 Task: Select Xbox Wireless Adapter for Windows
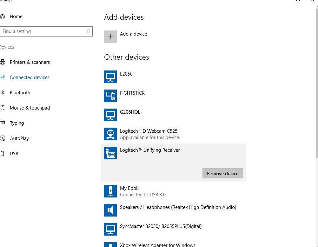tap(157, 245)
